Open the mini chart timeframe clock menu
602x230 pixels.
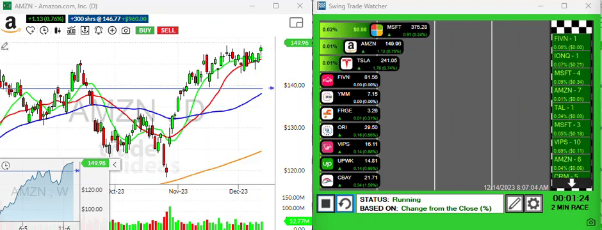[x=6, y=165]
